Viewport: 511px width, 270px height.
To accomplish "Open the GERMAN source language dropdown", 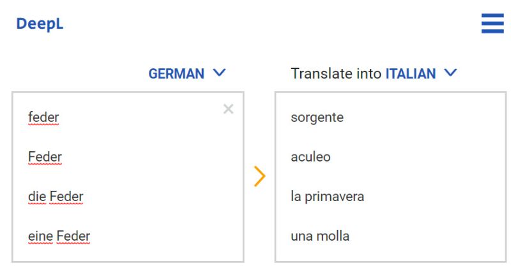I will click(x=176, y=73).
